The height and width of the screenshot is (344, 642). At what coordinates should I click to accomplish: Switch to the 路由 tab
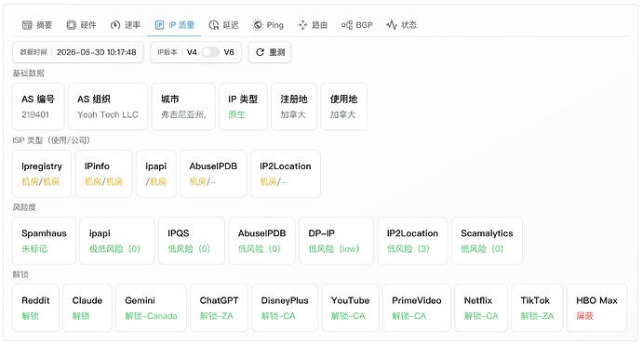click(313, 25)
